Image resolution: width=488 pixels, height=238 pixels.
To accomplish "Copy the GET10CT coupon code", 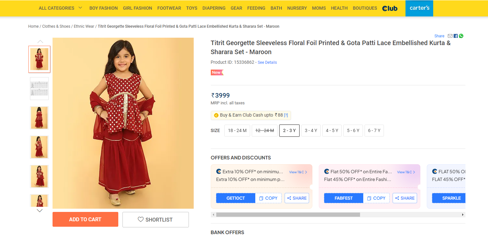I will pos(268,198).
